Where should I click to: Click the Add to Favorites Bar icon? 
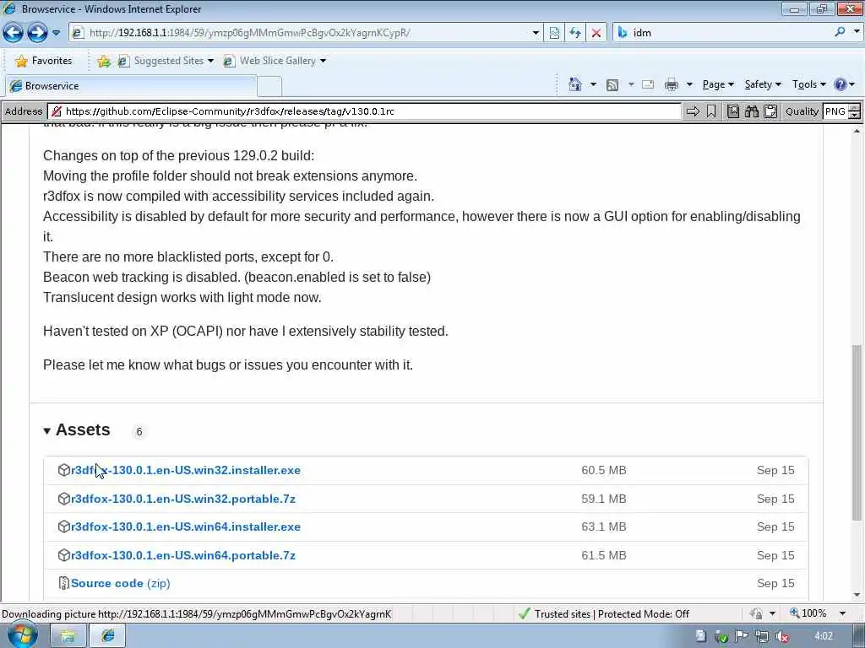coord(104,61)
